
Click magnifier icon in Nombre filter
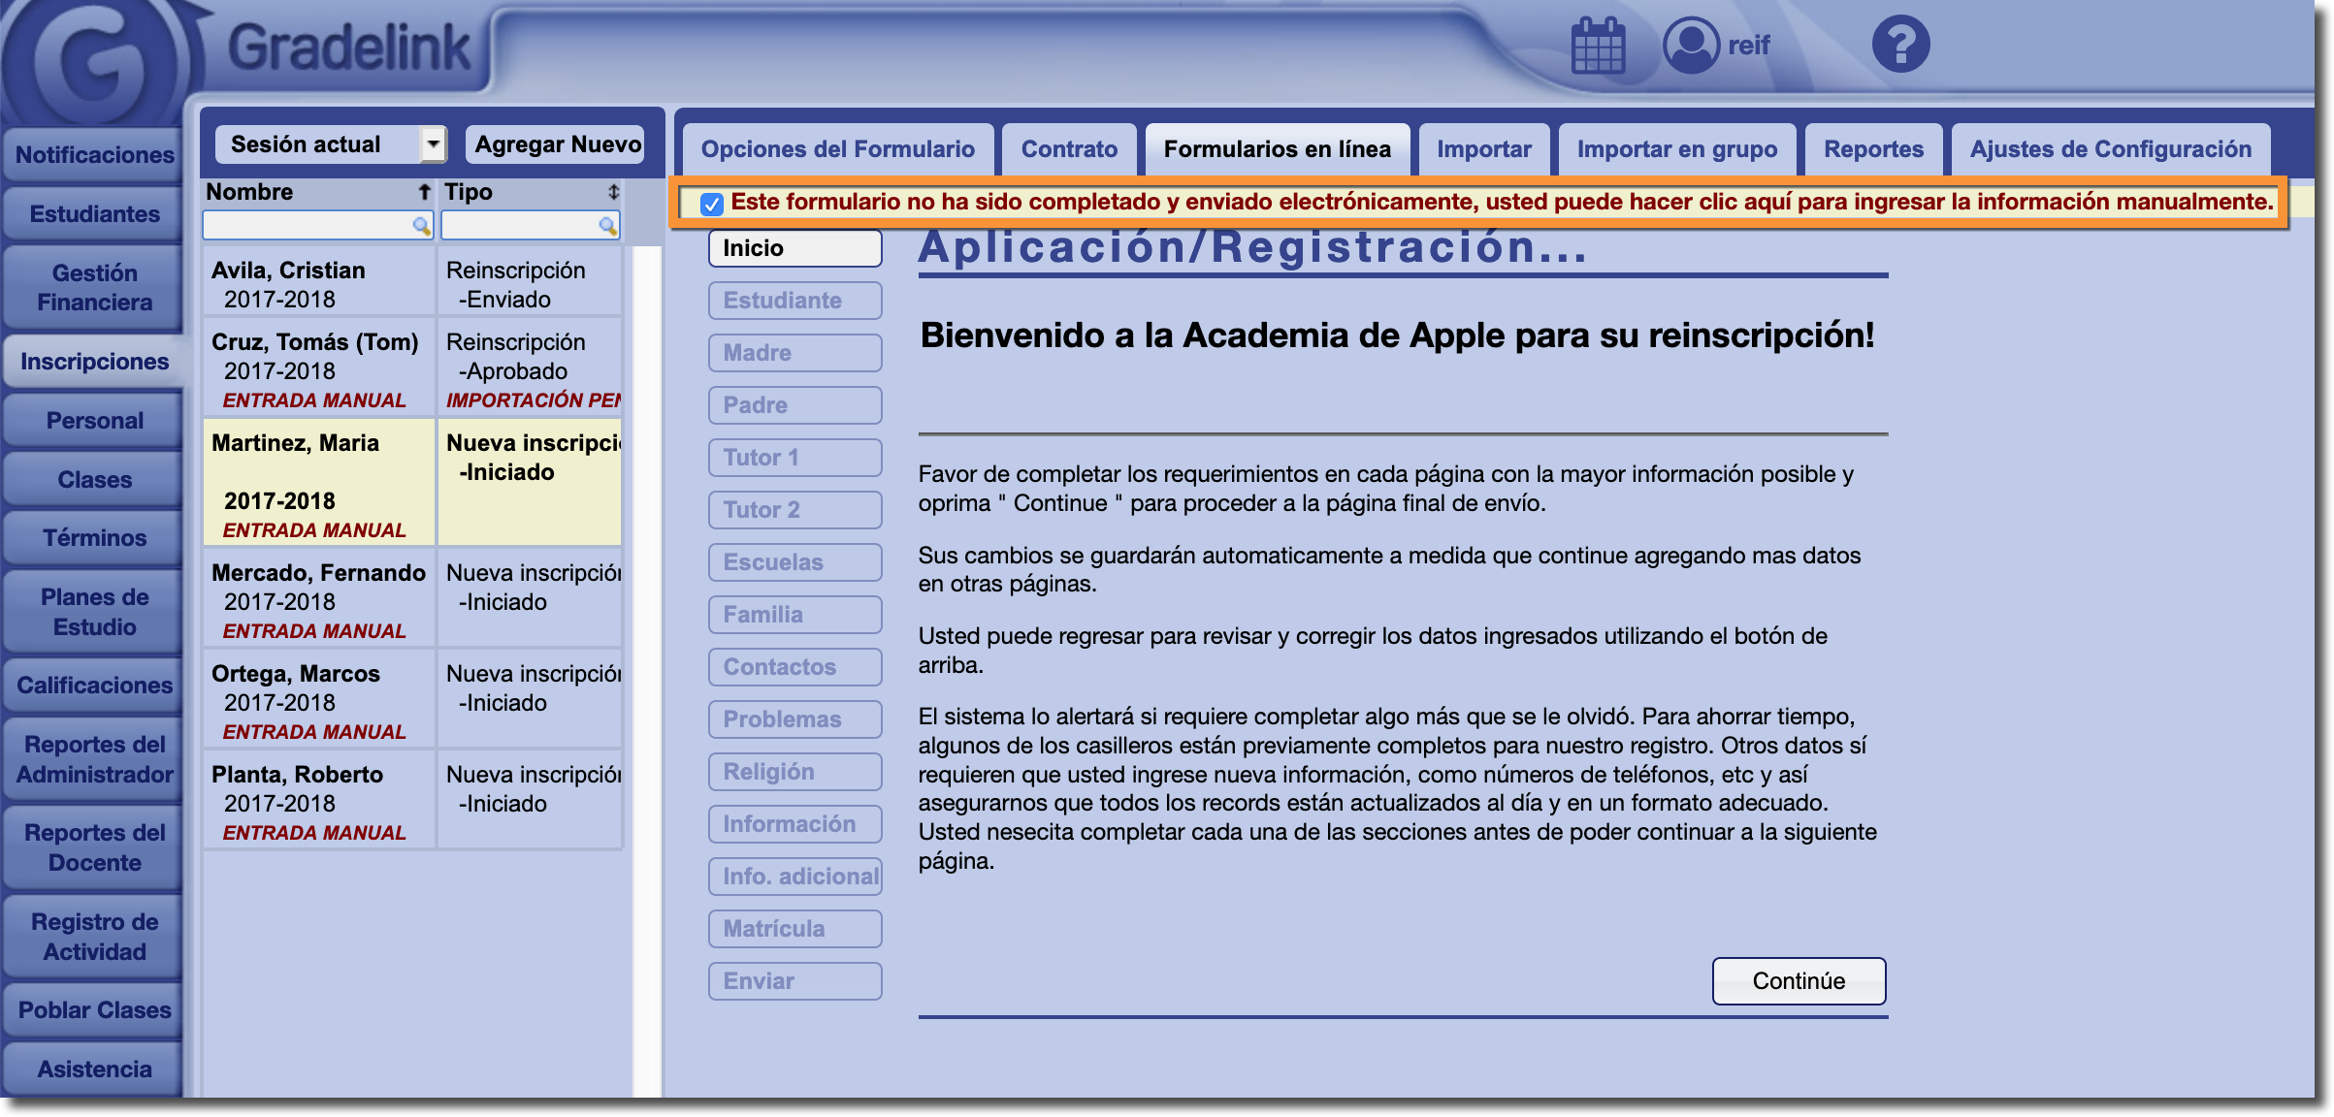pos(421,226)
